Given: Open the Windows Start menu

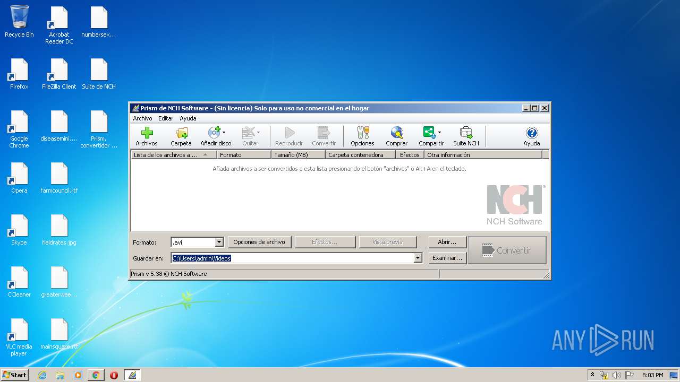Looking at the screenshot, I should click(14, 375).
